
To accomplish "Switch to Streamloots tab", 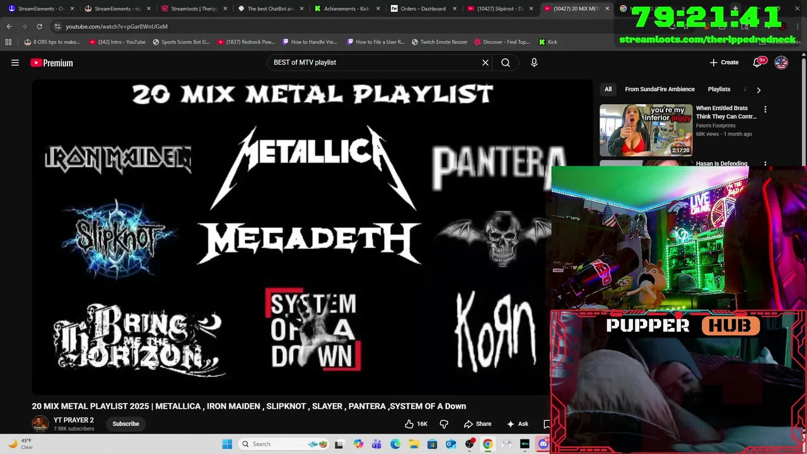I will (194, 8).
